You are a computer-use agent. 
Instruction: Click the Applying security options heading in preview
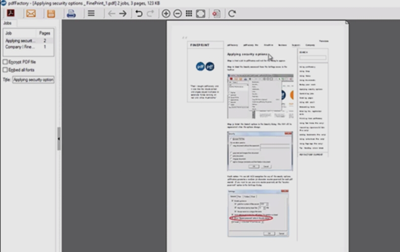coord(247,54)
